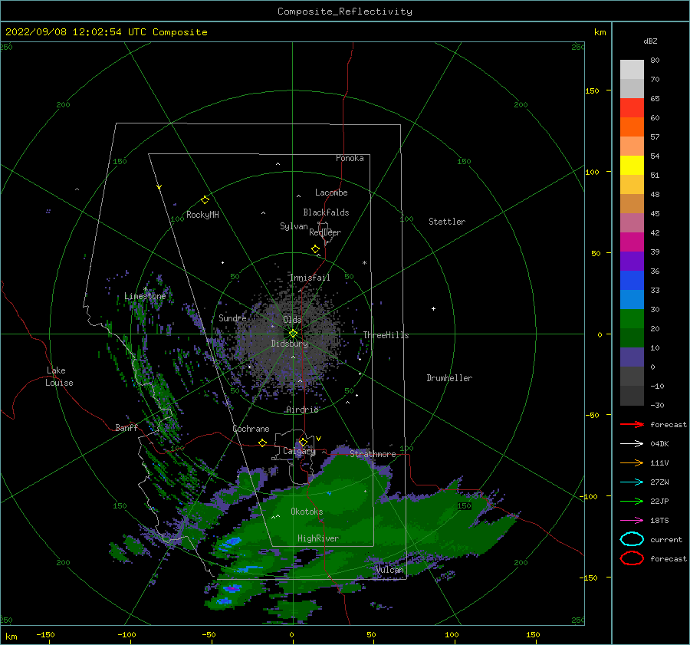Click the RockyMH label
The width and height of the screenshot is (690, 645).
tap(202, 215)
